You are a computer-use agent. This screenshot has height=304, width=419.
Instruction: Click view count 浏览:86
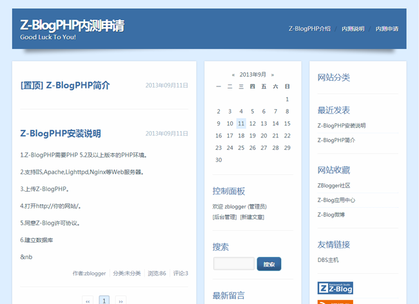pos(157,274)
